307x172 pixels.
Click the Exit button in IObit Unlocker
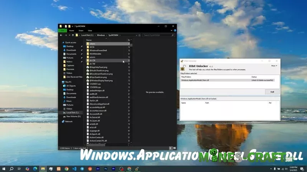272,92
